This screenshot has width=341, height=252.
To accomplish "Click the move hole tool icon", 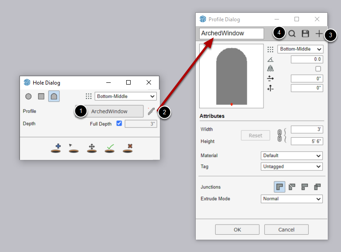I will 92,148.
